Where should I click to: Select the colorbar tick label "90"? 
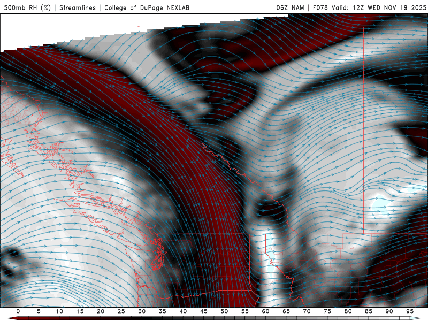pyautogui.click(x=389, y=311)
